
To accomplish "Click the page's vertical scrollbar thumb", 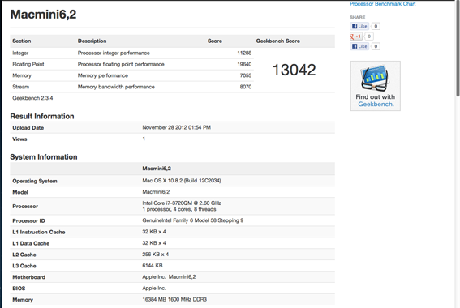I will click(x=458, y=49).
